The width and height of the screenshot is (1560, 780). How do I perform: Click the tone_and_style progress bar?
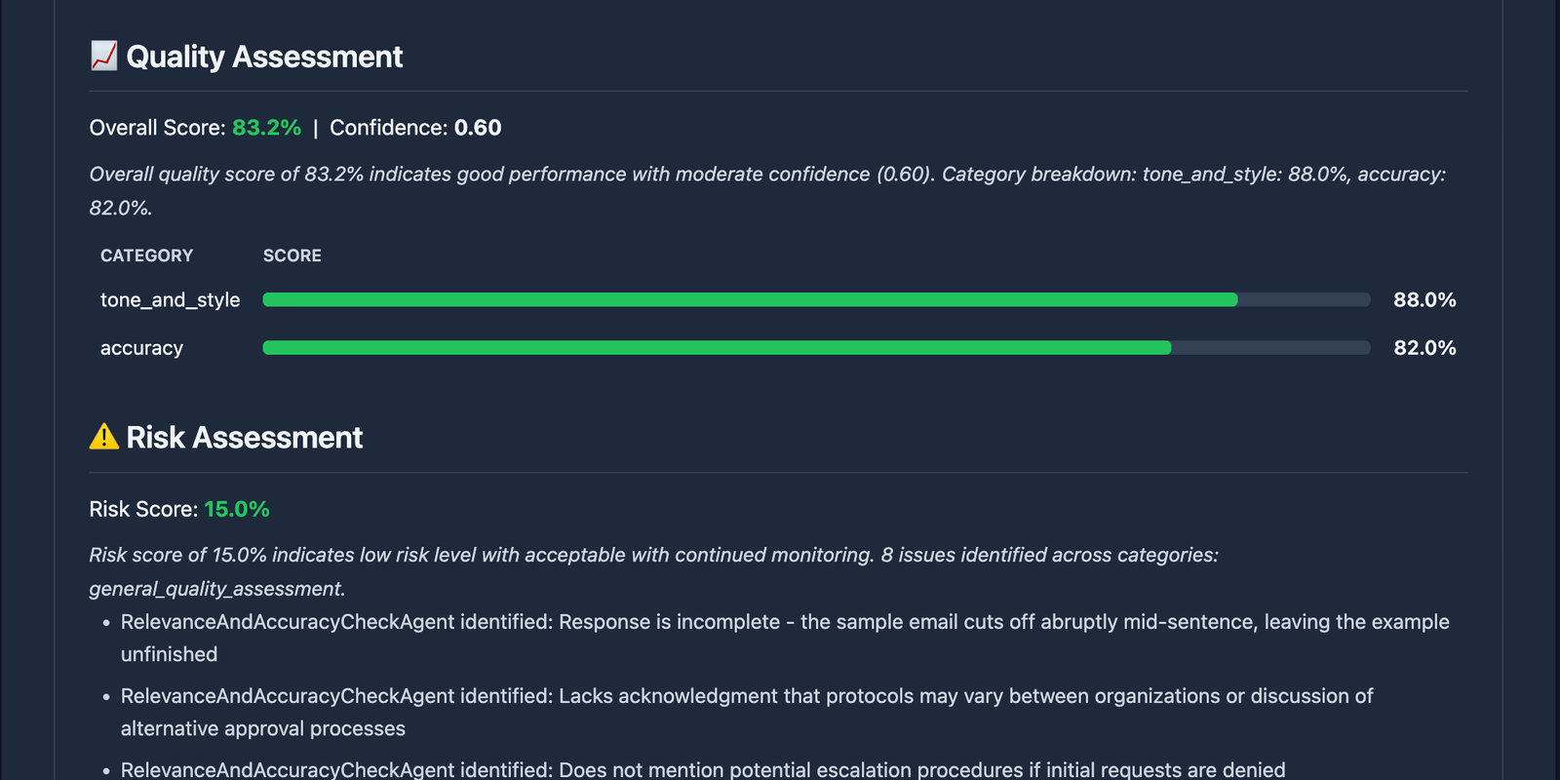coord(816,300)
